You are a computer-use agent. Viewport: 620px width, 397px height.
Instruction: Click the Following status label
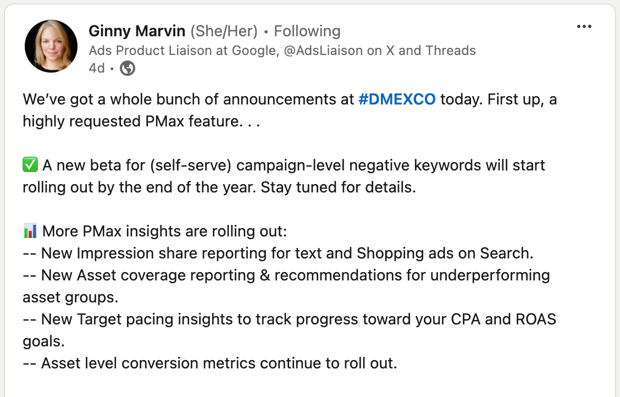(307, 31)
